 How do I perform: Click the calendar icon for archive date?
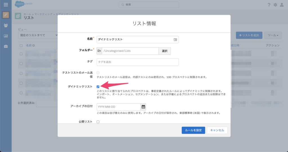(x=143, y=107)
